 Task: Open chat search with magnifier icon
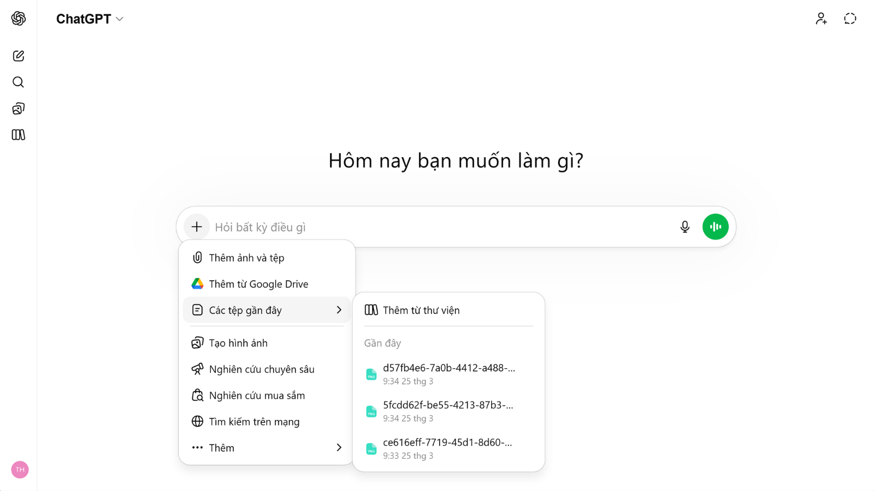19,82
